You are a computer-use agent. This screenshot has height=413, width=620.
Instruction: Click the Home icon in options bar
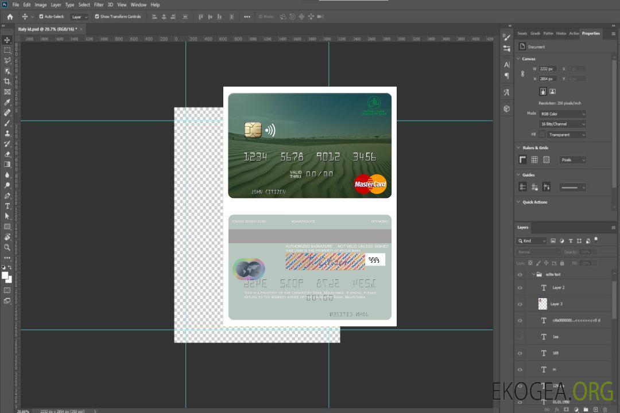click(x=10, y=17)
